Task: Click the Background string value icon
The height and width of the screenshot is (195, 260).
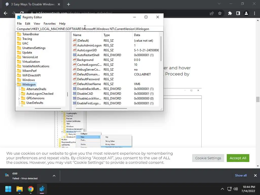Action: [x=75, y=59]
